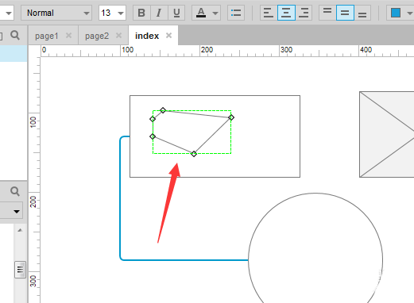This screenshot has height=303, width=414.
Task: Click the blue fill color swatch
Action: click(396, 13)
